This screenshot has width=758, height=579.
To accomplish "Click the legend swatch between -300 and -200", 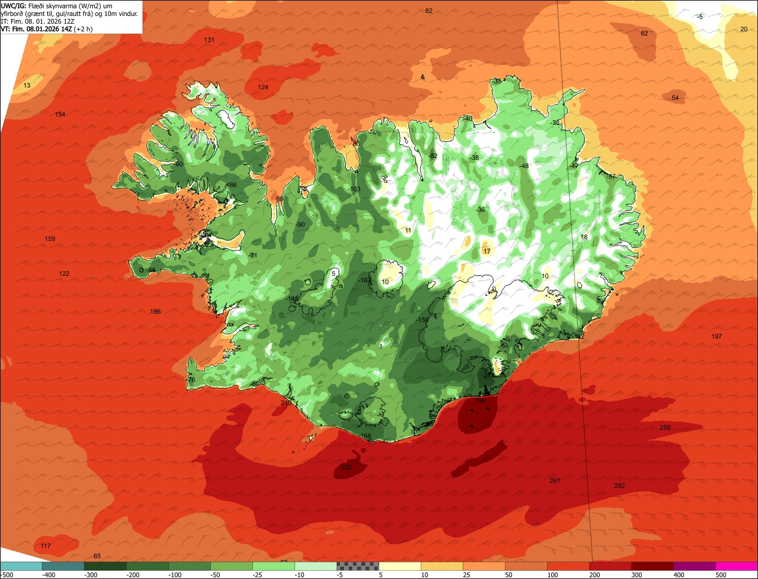I will point(105,566).
